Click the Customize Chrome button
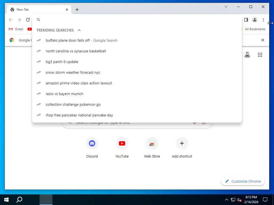 point(243,181)
